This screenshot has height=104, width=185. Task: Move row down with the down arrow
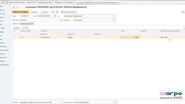click(x=27, y=27)
